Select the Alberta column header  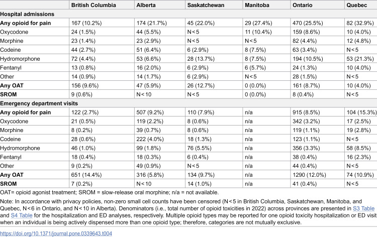[146, 5]
